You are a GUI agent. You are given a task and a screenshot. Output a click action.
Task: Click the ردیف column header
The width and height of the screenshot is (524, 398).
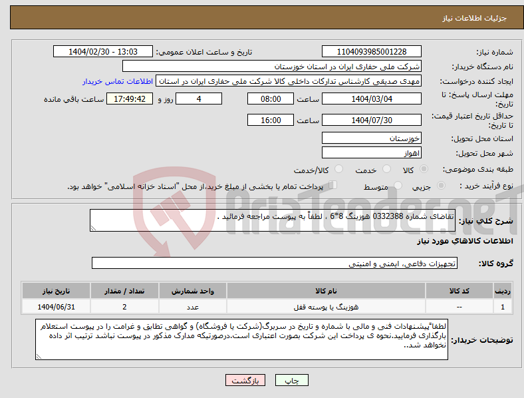tap(503, 291)
